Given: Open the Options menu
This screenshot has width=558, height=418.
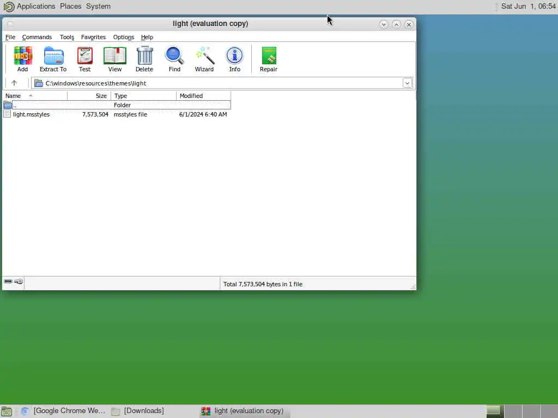Looking at the screenshot, I should pyautogui.click(x=124, y=37).
